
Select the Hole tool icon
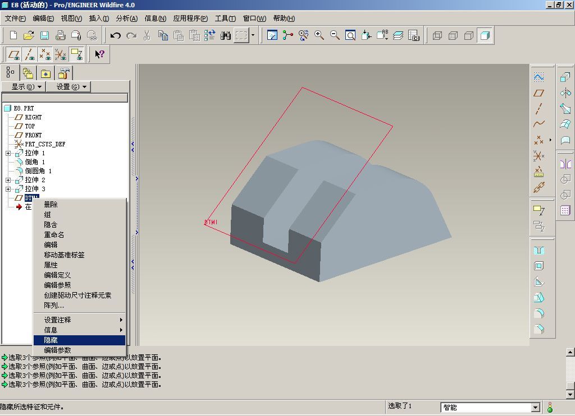point(539,251)
